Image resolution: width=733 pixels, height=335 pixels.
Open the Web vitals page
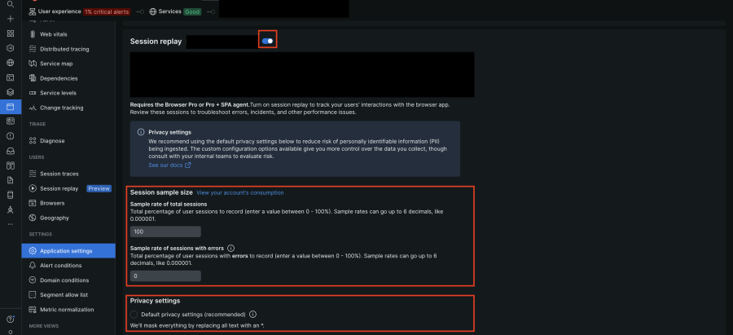pyautogui.click(x=53, y=34)
